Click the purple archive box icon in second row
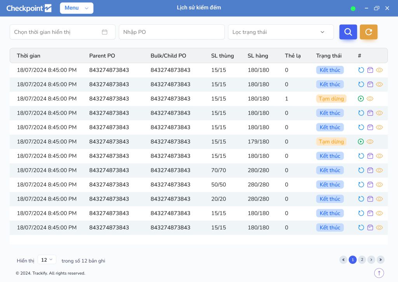Image resolution: width=398 pixels, height=282 pixels. (370, 84)
